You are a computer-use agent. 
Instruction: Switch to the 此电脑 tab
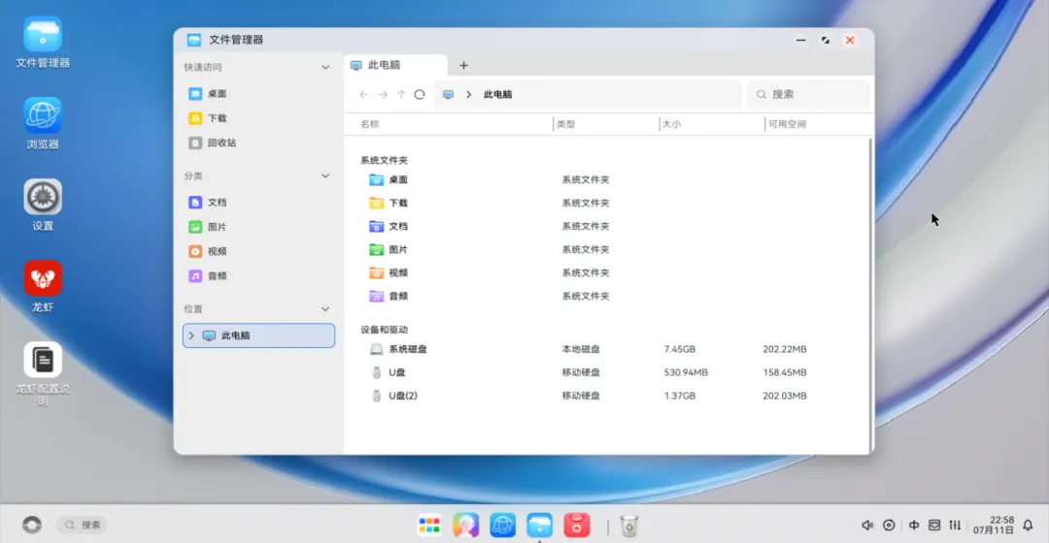coord(396,65)
